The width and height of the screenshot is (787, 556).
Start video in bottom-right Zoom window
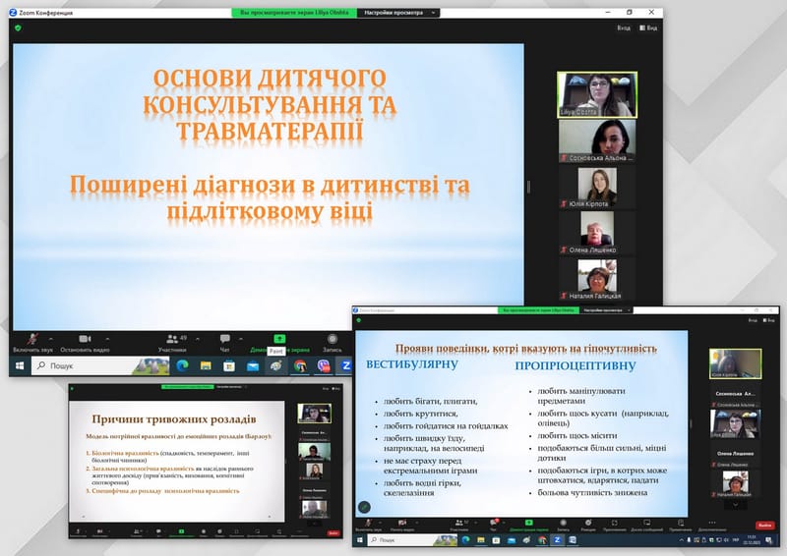point(402,523)
